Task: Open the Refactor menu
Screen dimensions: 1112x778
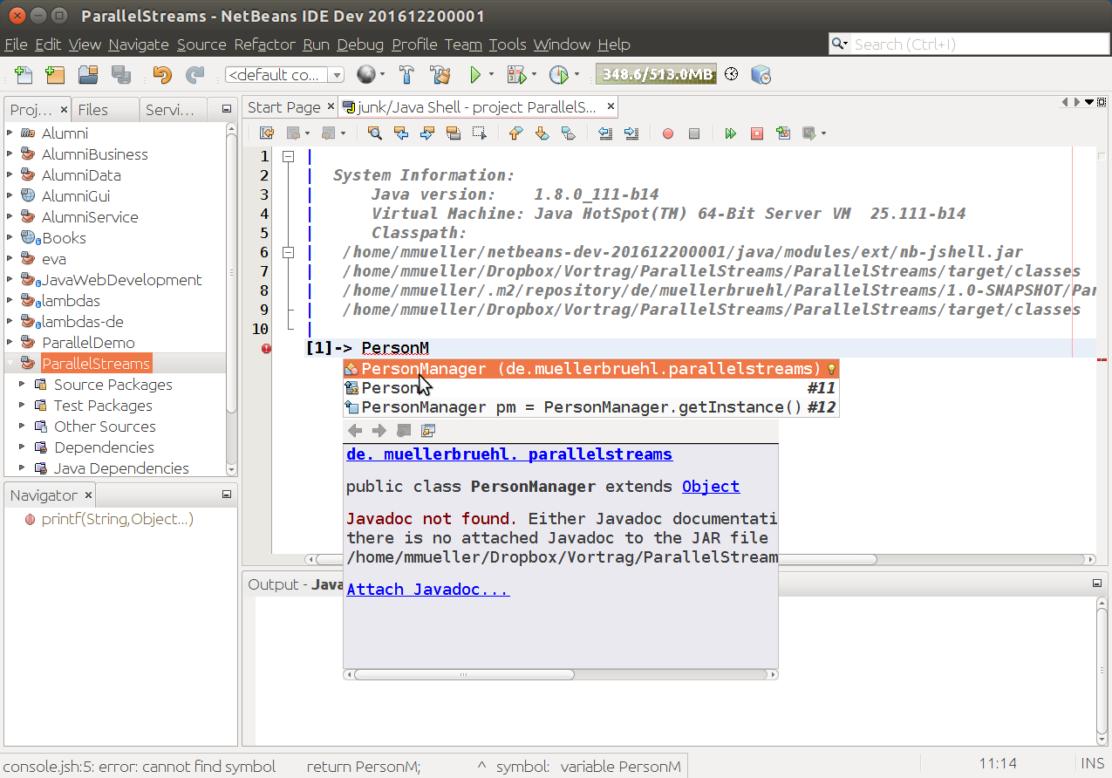Action: tap(265, 44)
